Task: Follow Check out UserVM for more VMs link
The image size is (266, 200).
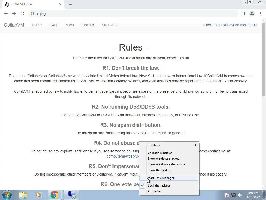Action: click(230, 25)
